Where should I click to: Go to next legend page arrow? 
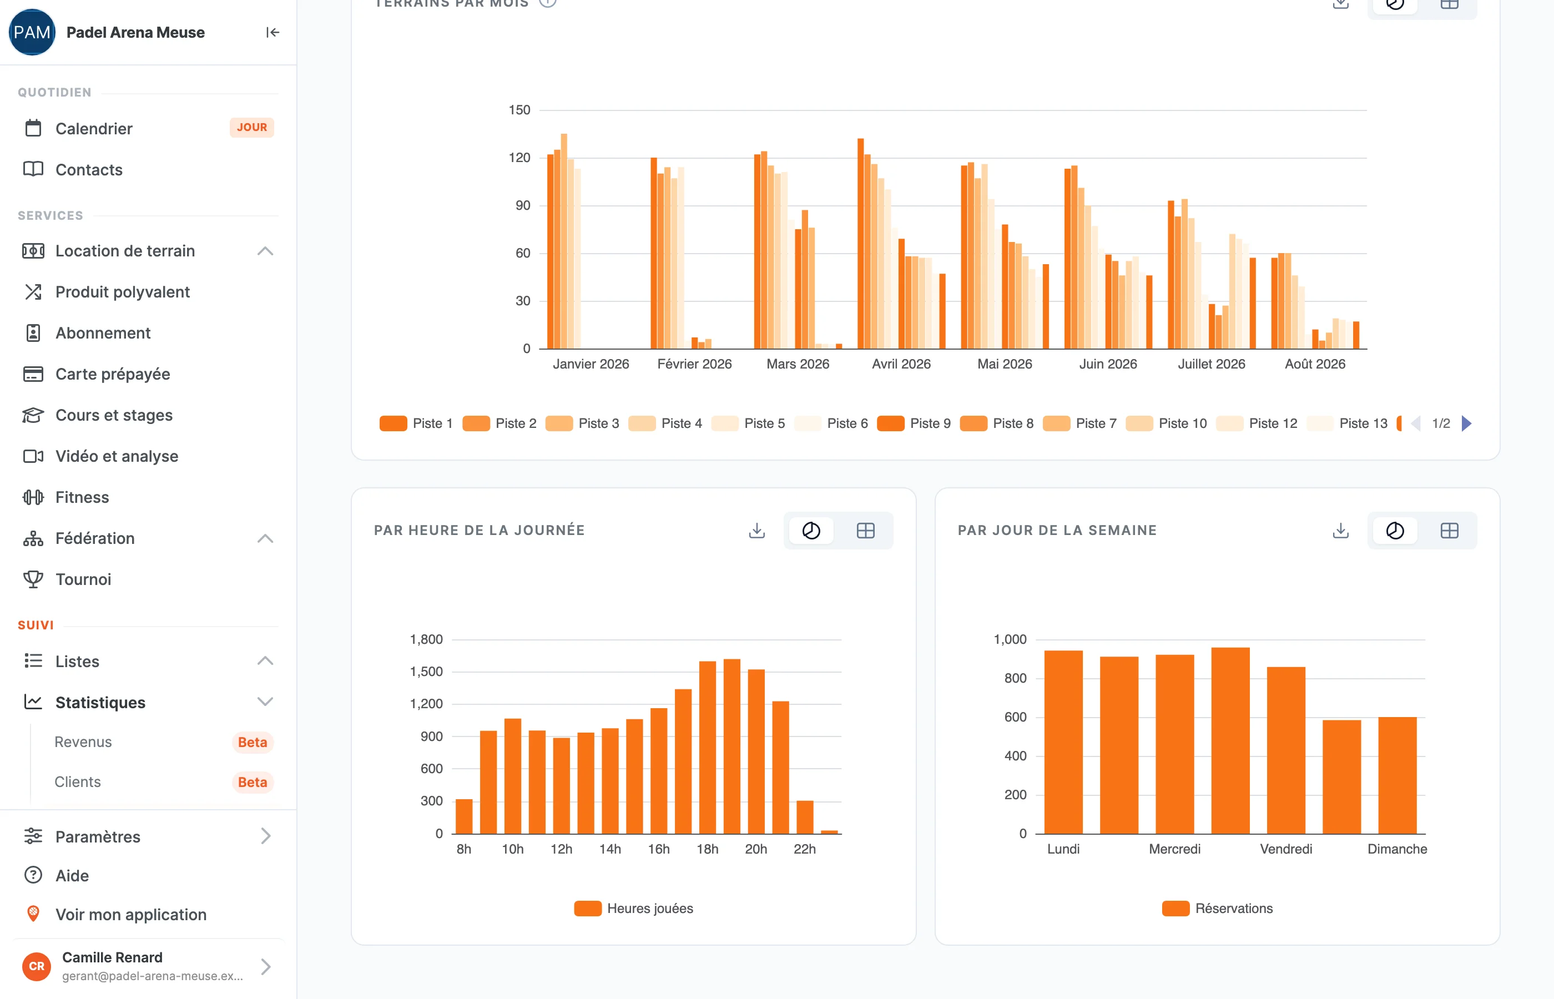(1466, 423)
